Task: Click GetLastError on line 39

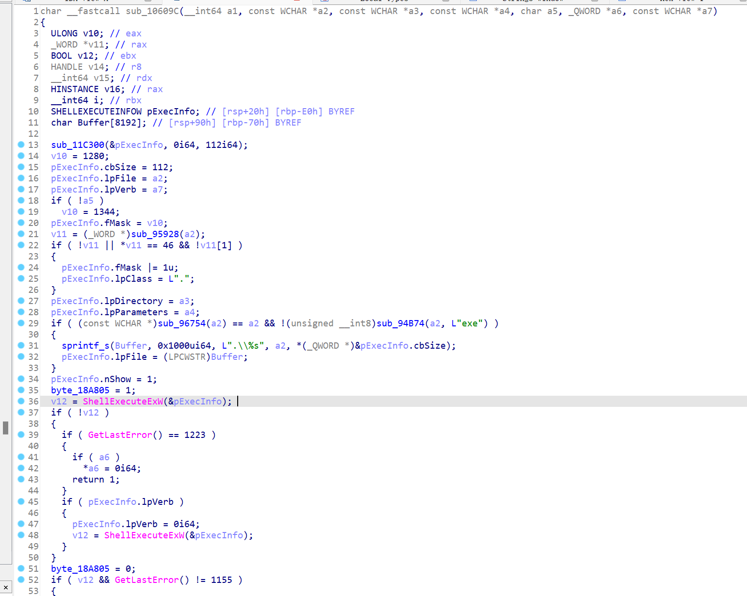Action: click(x=120, y=435)
